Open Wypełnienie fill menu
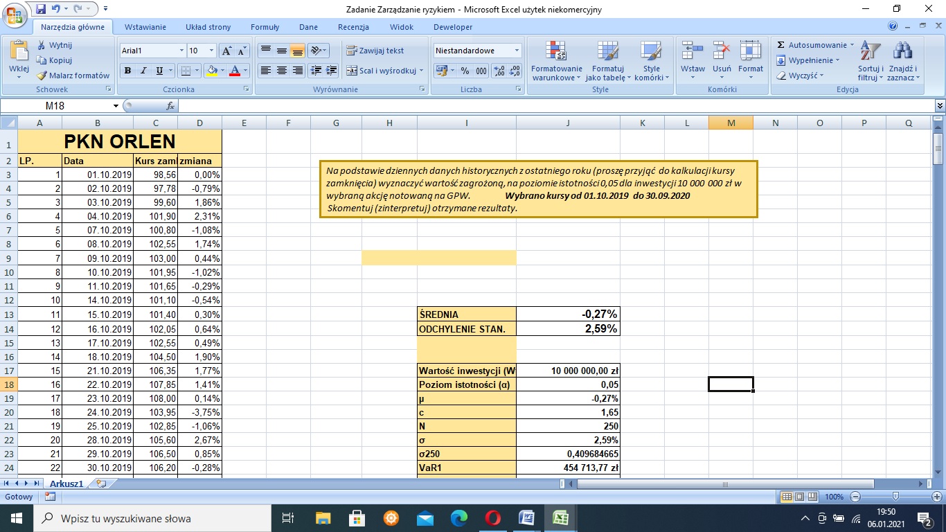Viewport: 946px width, 532px height. 808,60
